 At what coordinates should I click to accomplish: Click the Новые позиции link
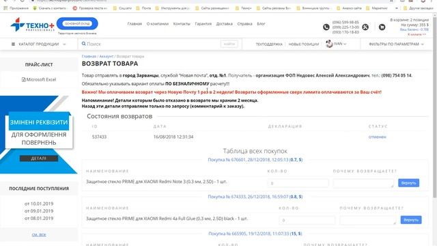pos(303,44)
